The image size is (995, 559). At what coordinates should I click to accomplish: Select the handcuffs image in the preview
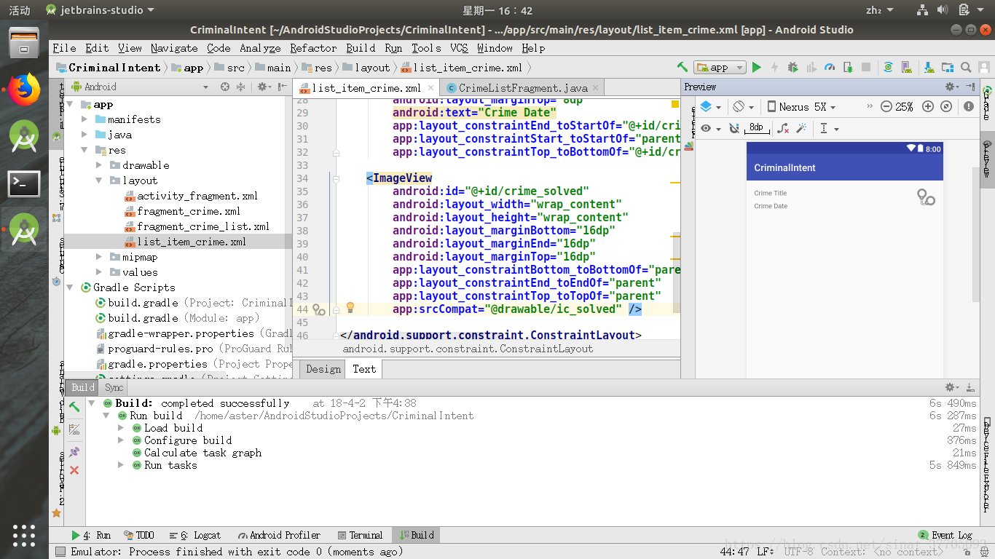tap(926, 197)
